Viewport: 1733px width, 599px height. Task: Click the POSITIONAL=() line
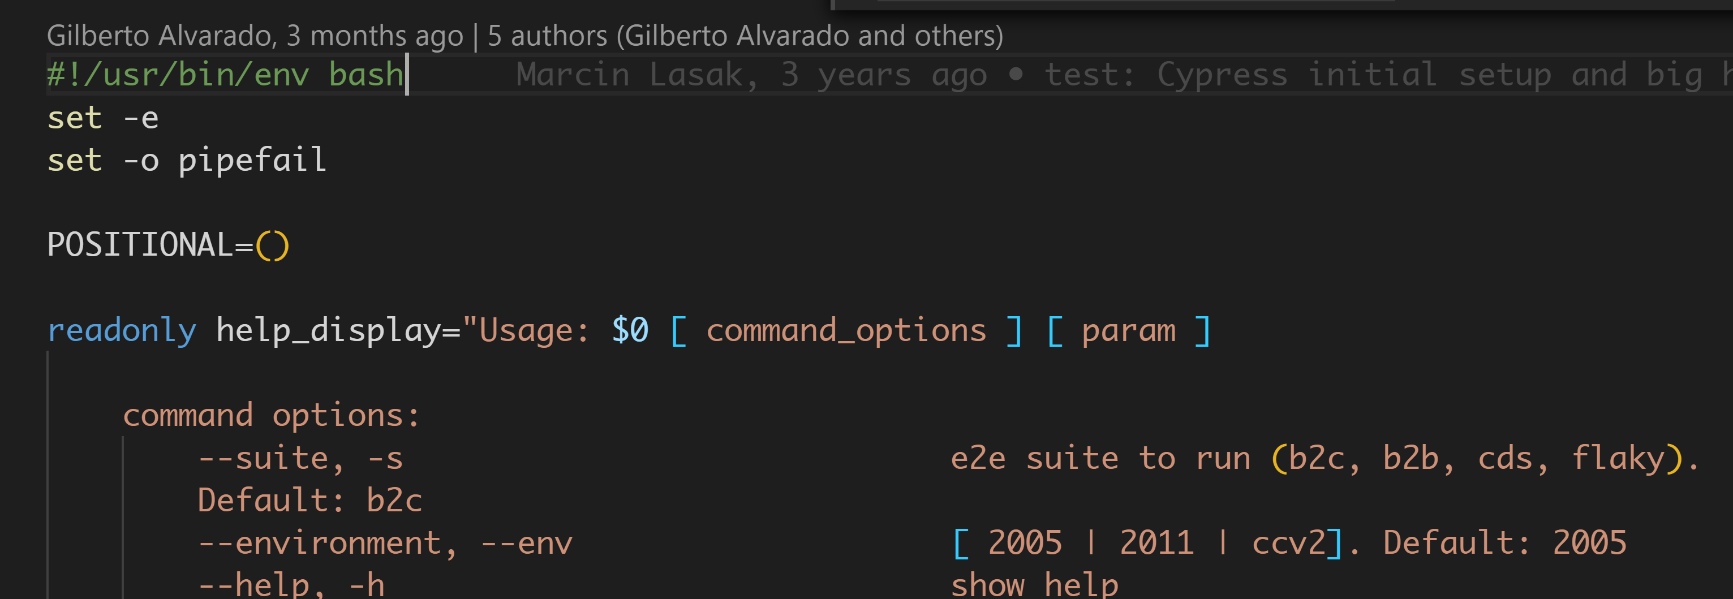(168, 245)
